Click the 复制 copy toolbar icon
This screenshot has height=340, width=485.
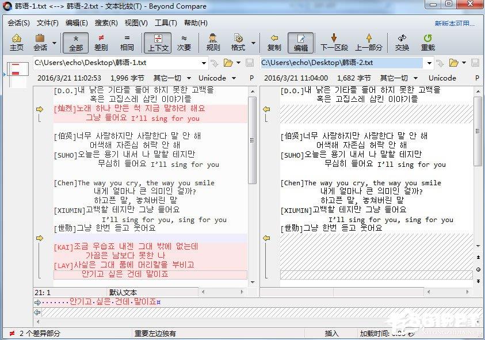click(274, 43)
